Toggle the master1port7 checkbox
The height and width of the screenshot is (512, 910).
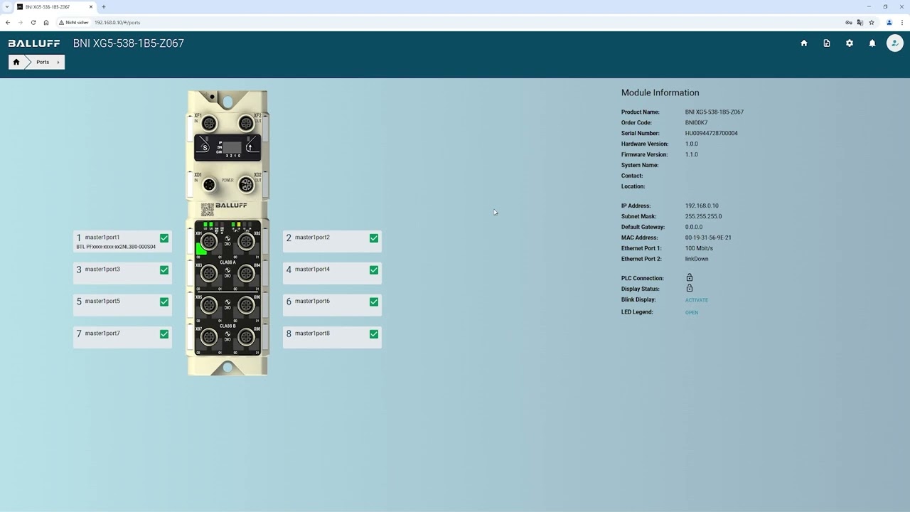[x=164, y=334]
